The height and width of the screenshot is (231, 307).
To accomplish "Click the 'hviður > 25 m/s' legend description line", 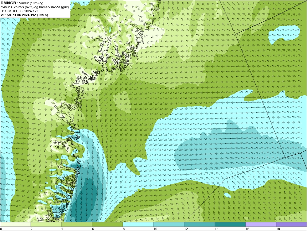I will pyautogui.click(x=35, y=7).
